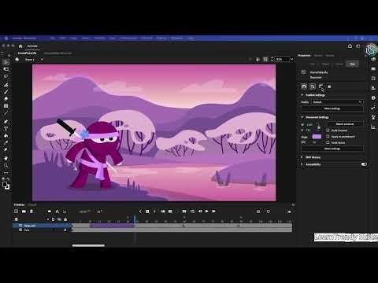Click the Match contents button
Viewport: 378px width, 283px height.
tap(345, 124)
